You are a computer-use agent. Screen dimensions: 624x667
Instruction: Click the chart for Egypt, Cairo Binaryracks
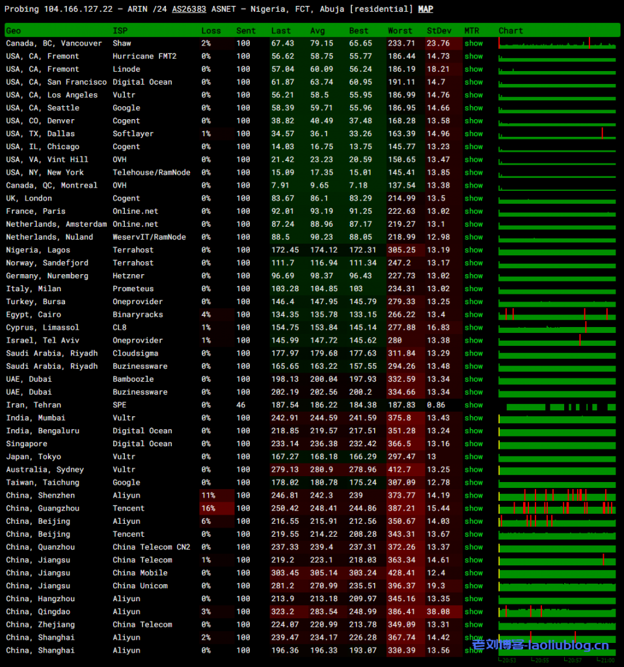pyautogui.click(x=557, y=315)
